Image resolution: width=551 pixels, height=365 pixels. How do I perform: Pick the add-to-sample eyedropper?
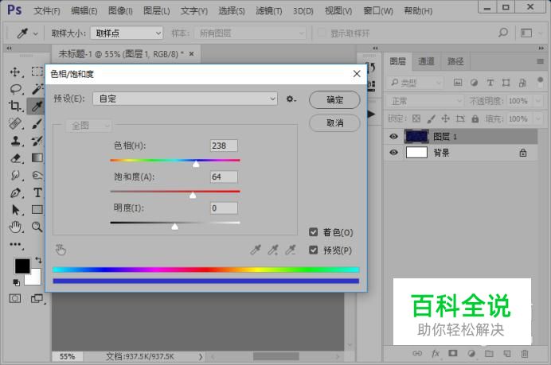(273, 250)
